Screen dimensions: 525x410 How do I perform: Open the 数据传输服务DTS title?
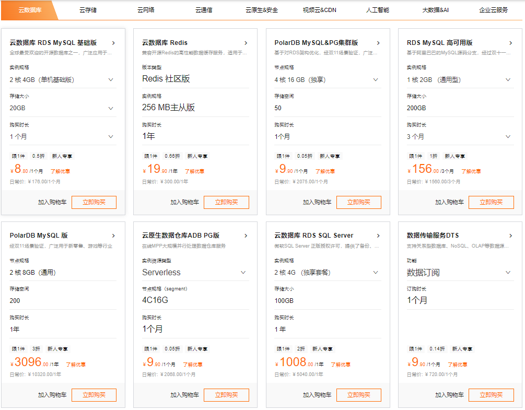433,236
